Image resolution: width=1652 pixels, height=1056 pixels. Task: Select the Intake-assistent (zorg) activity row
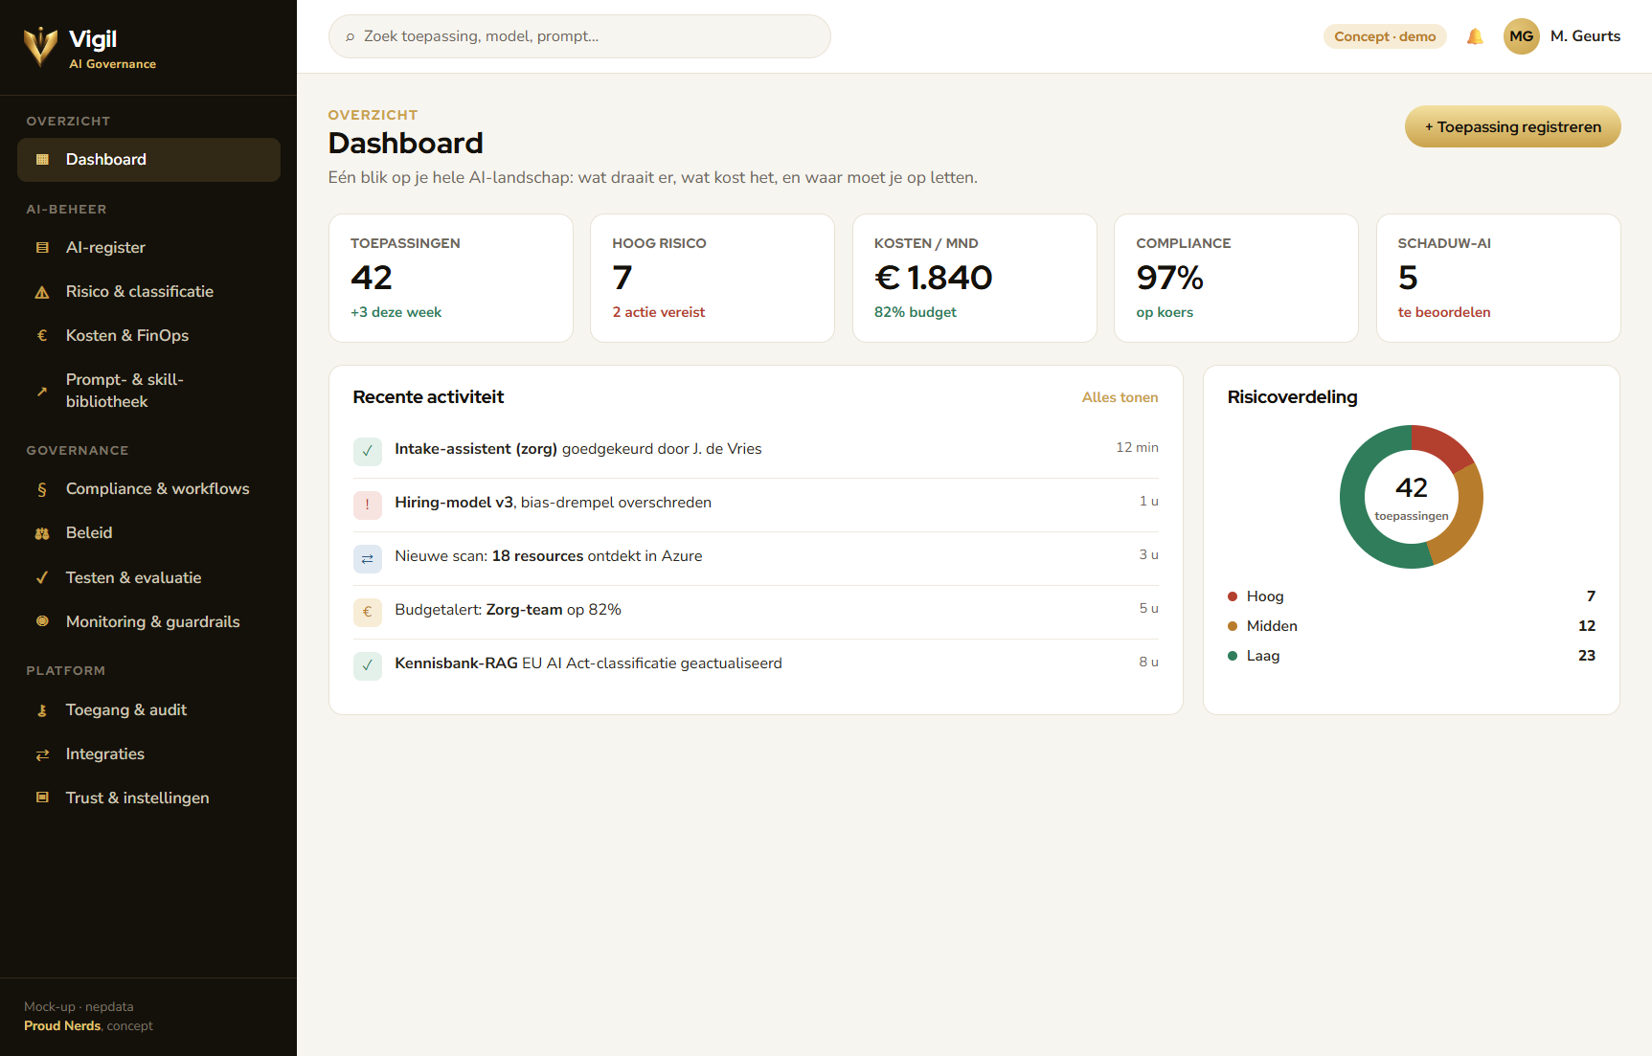[x=756, y=451]
